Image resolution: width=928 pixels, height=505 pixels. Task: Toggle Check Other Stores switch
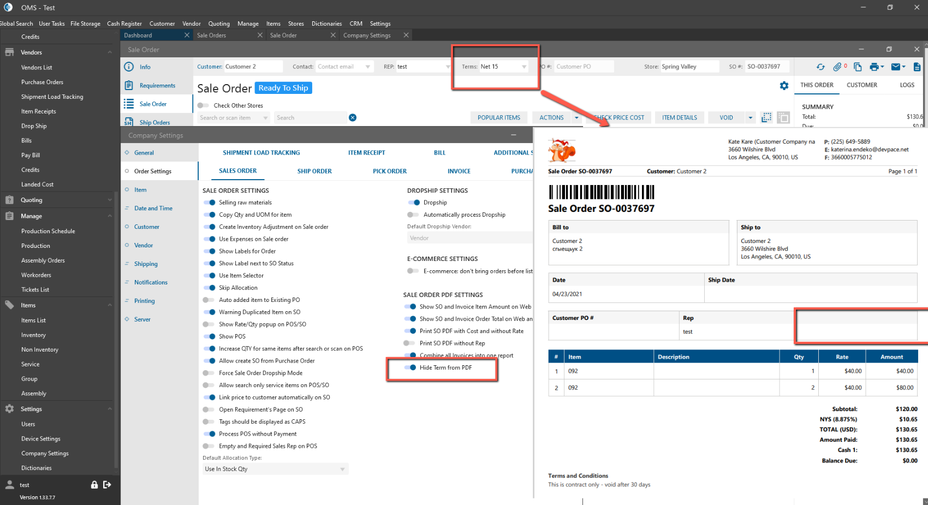(x=203, y=105)
